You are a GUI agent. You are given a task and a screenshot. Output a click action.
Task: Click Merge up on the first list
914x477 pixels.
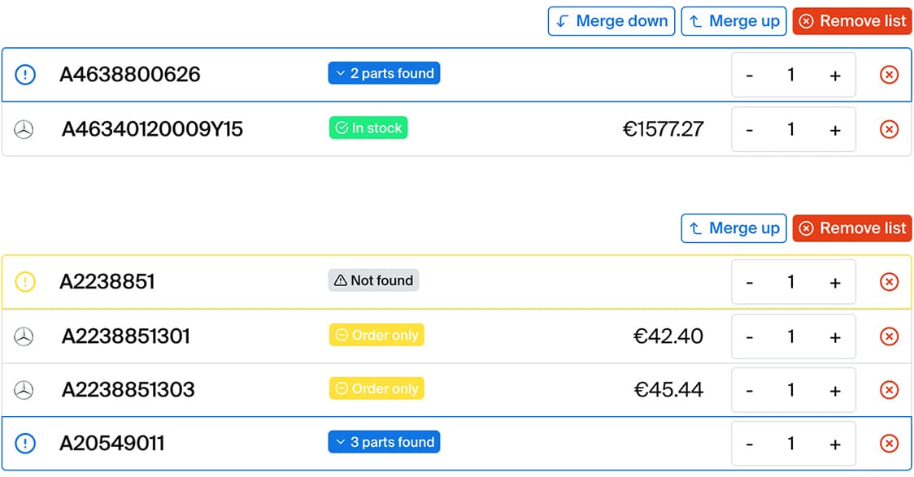(733, 21)
